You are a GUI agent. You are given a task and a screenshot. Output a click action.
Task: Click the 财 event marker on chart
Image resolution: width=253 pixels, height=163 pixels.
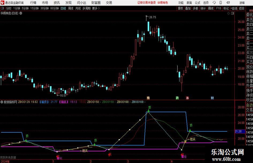[x=212, y=98]
